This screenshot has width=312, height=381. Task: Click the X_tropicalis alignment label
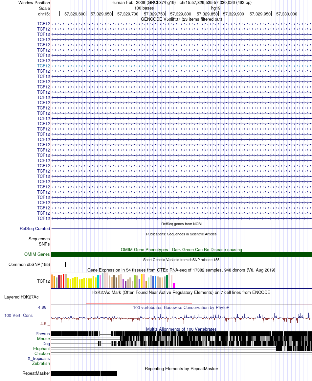pos(39,358)
